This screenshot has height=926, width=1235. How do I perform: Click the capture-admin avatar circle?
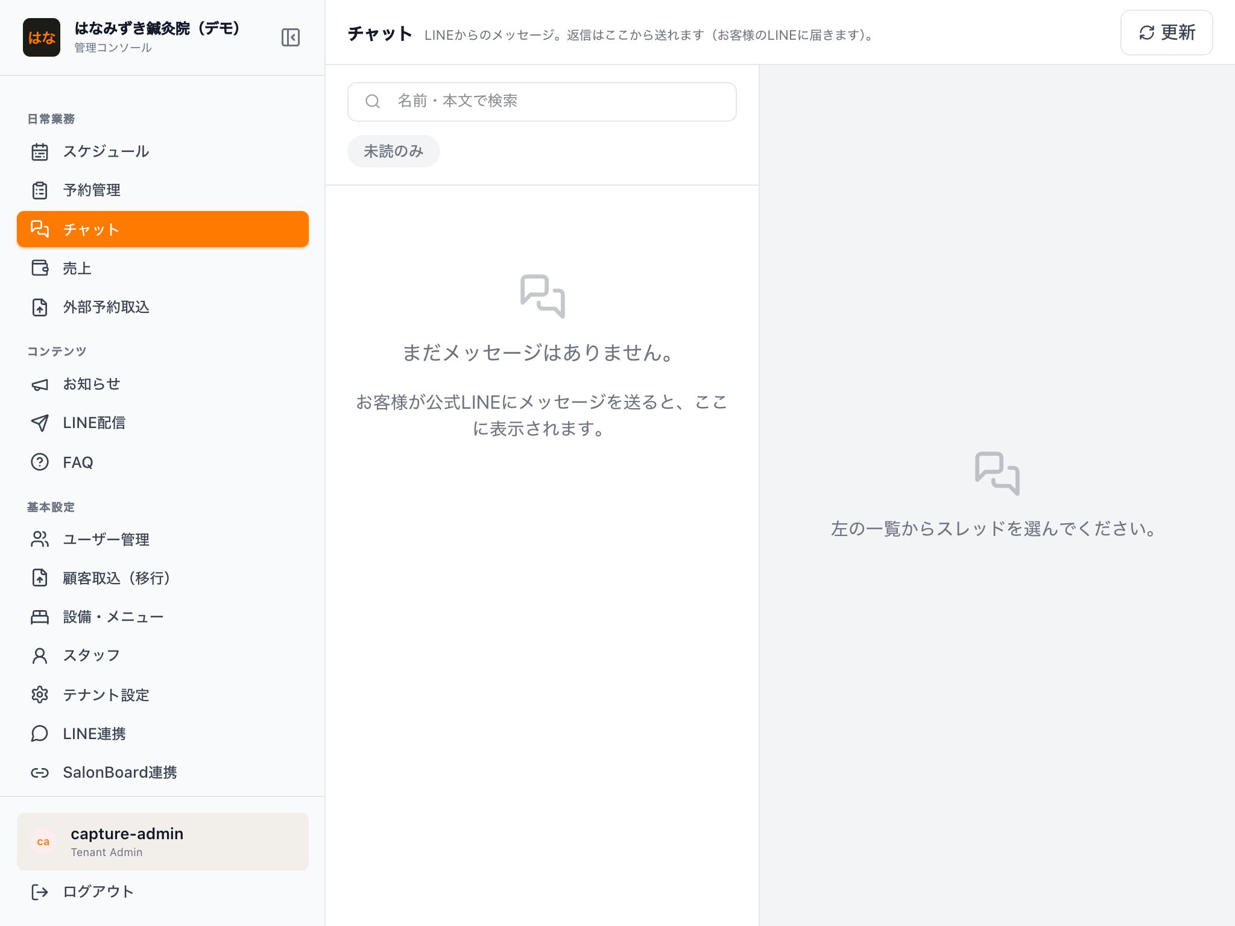pos(43,842)
